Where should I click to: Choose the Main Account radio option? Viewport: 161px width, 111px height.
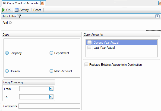pos(51,71)
